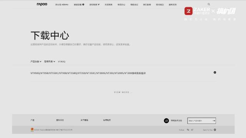Click the VT950Q/VT950 driver download title

coord(88,73)
